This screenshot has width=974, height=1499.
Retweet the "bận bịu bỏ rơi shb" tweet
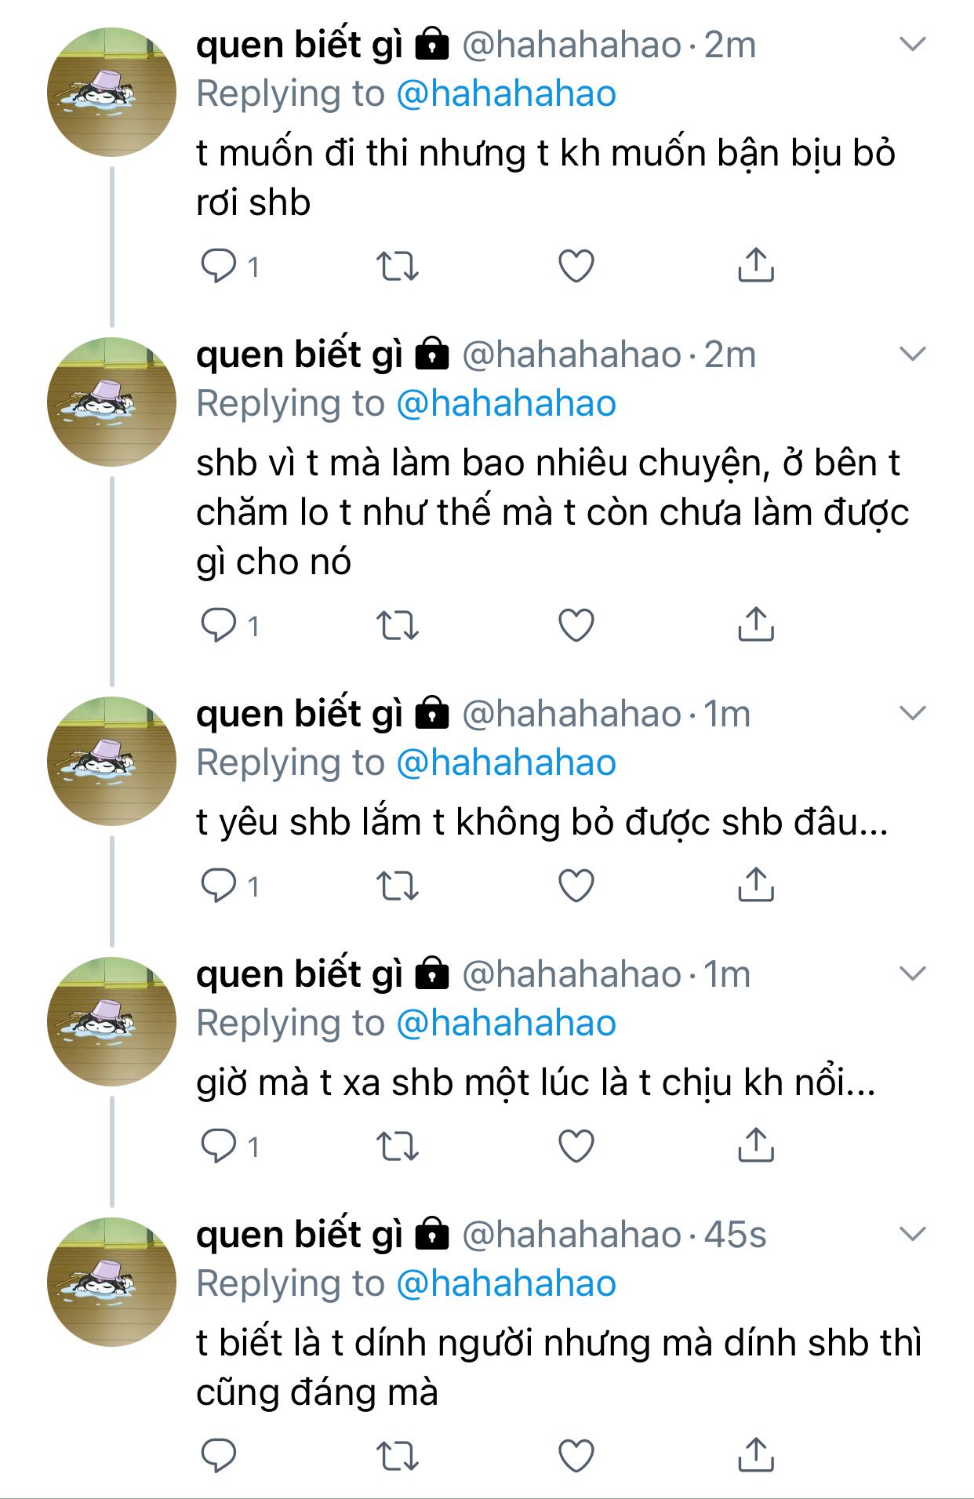pos(398,266)
